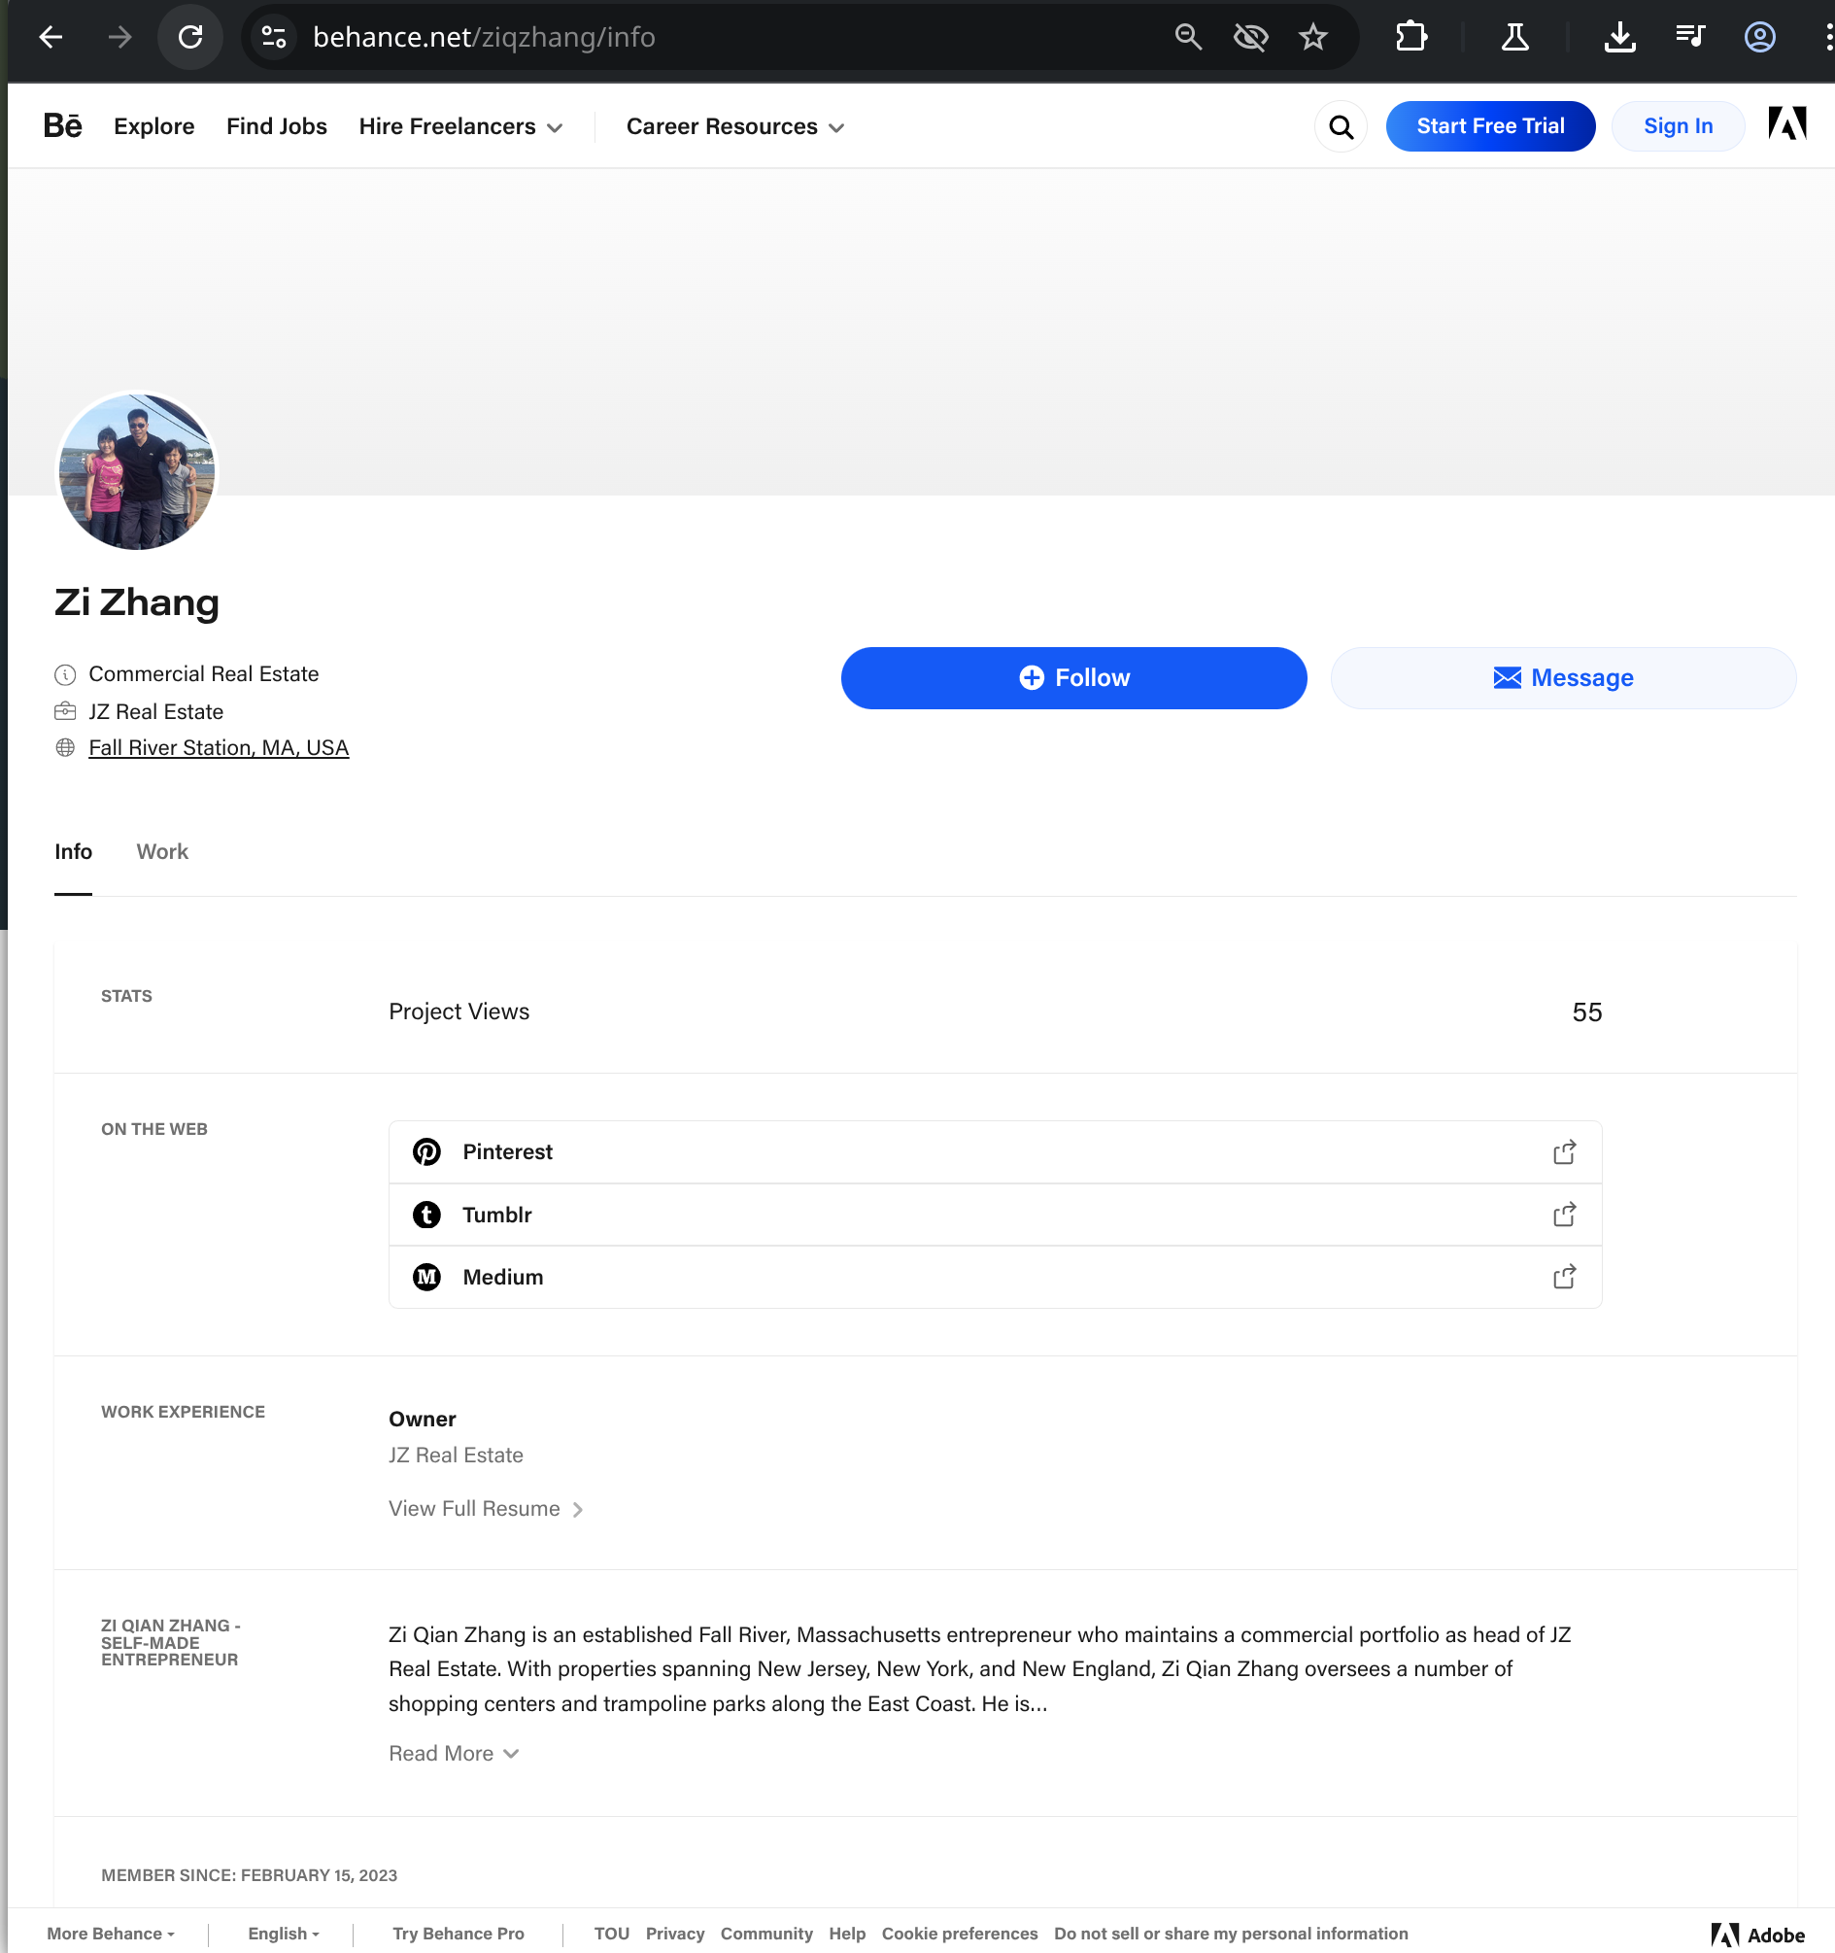Viewport: 1835px width, 1953px height.
Task: Open the Tumblr profile link row
Action: (995, 1216)
